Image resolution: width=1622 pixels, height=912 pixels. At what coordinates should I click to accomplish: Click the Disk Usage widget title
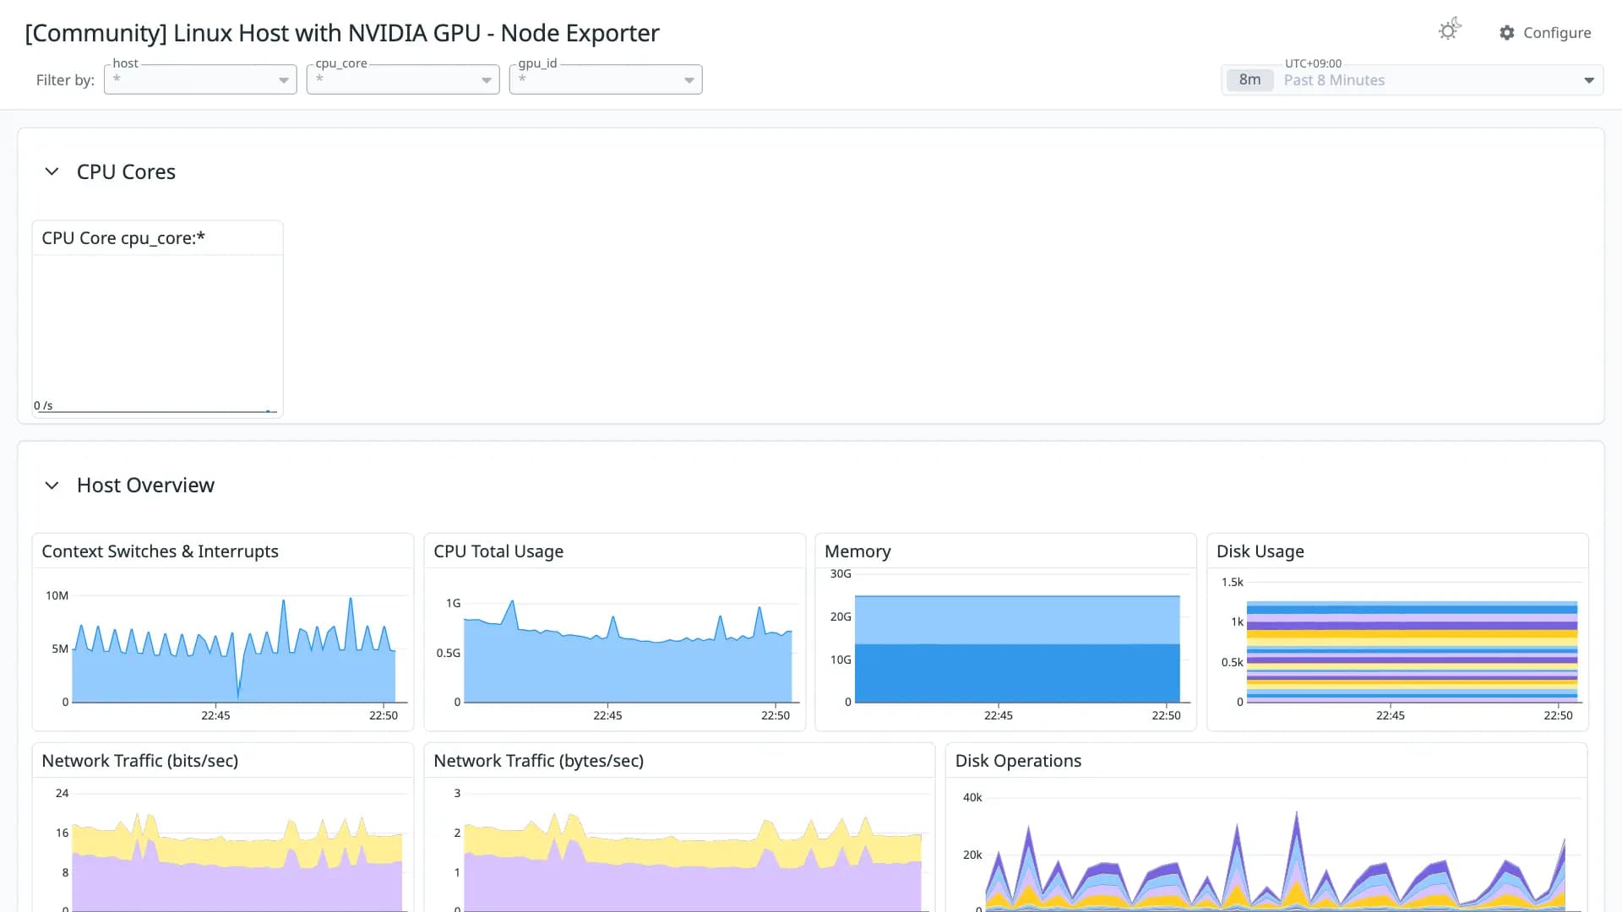point(1260,551)
